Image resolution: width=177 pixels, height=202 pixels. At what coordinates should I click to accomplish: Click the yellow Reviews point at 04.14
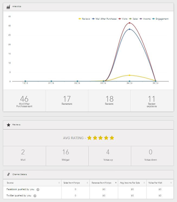(130, 75)
